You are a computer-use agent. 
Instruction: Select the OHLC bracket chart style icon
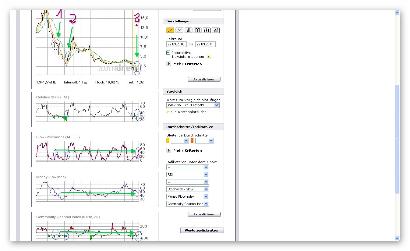(x=198, y=30)
